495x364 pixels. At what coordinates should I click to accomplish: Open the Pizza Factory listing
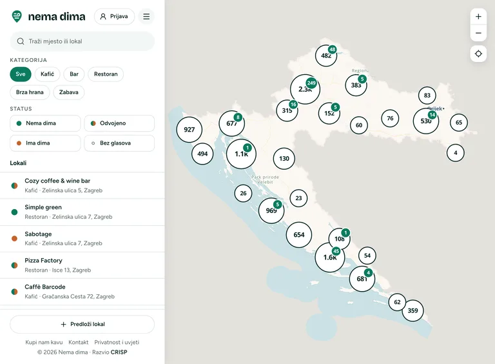[x=82, y=265]
